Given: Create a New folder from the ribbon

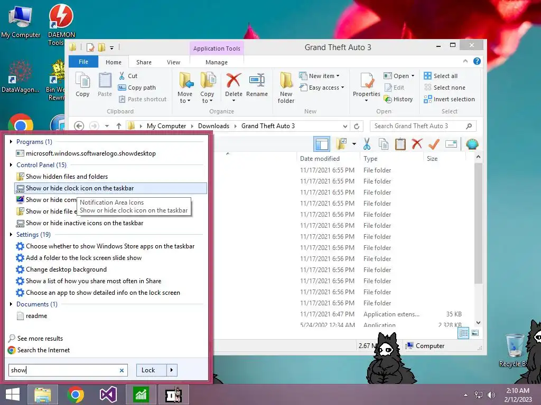Looking at the screenshot, I should [x=286, y=88].
